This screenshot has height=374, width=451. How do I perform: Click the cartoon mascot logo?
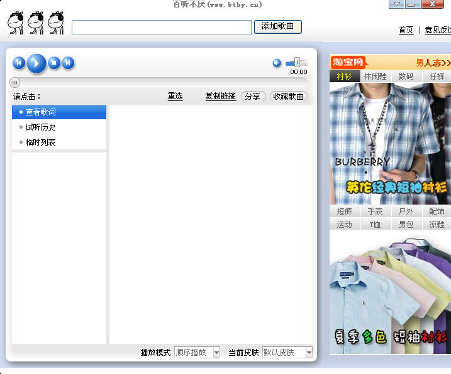(36, 23)
